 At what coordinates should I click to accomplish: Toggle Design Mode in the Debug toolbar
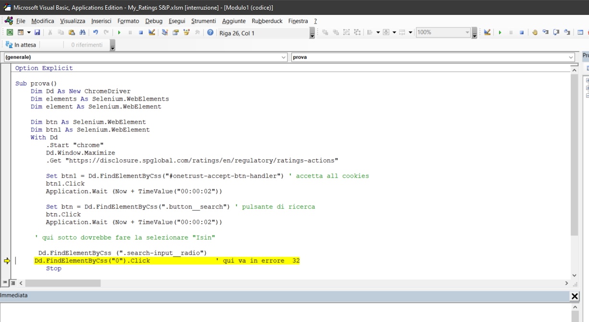tap(487, 32)
